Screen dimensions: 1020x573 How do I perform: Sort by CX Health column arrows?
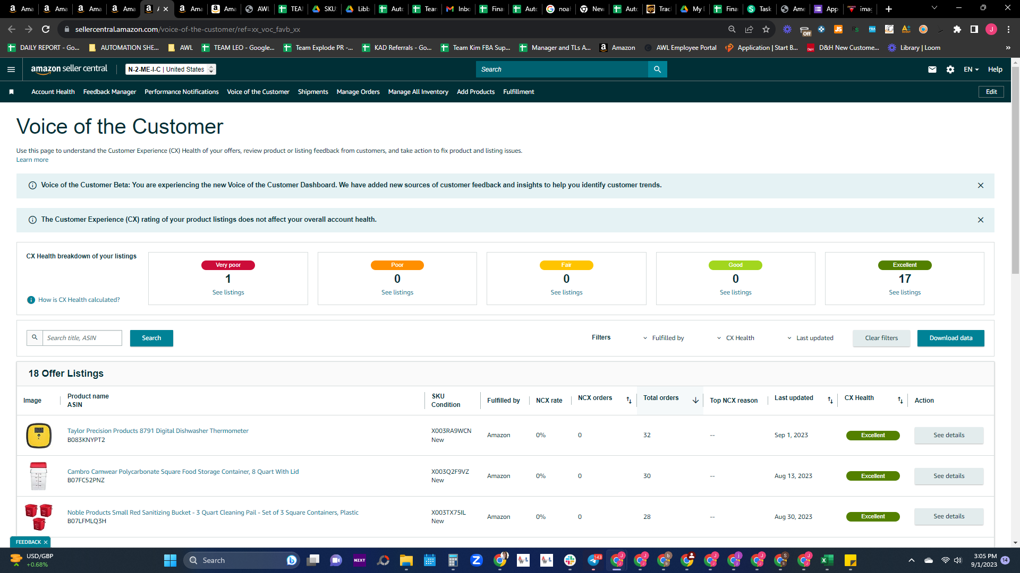pyautogui.click(x=900, y=401)
